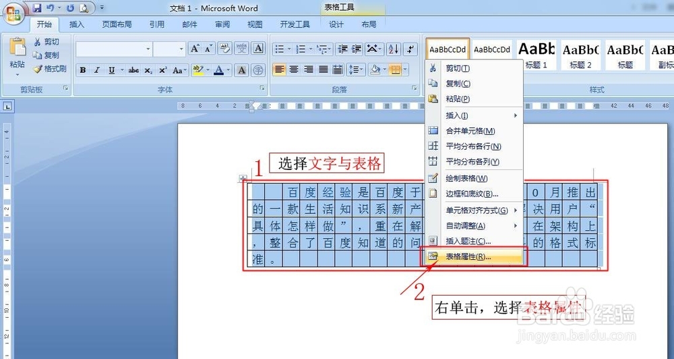Choose 边框和底纹(B) in context menu

click(474, 194)
